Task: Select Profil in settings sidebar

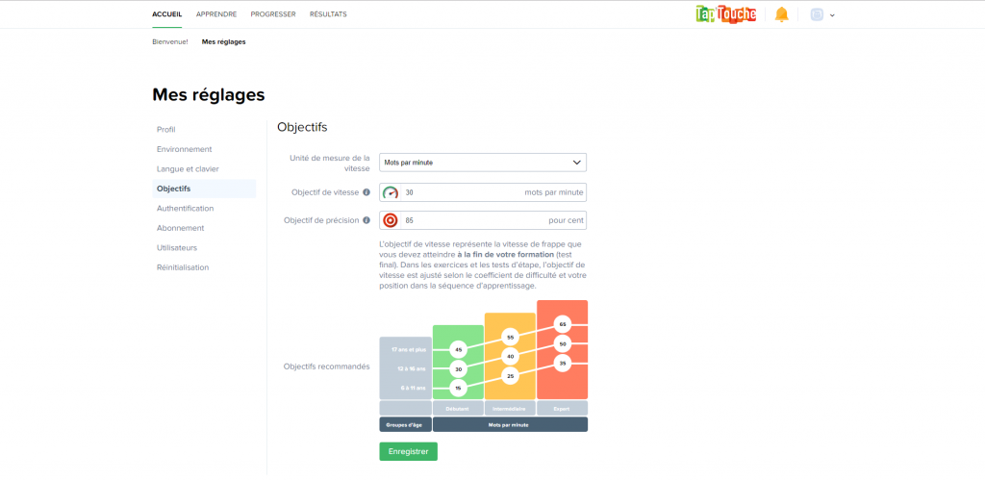Action: [x=166, y=129]
